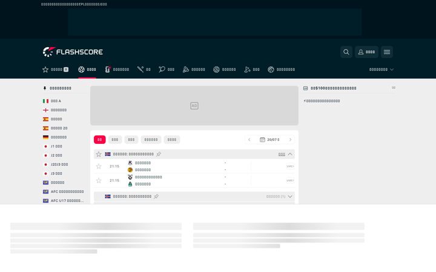Star the upper 21:15 match
436x272 pixels.
(99, 166)
